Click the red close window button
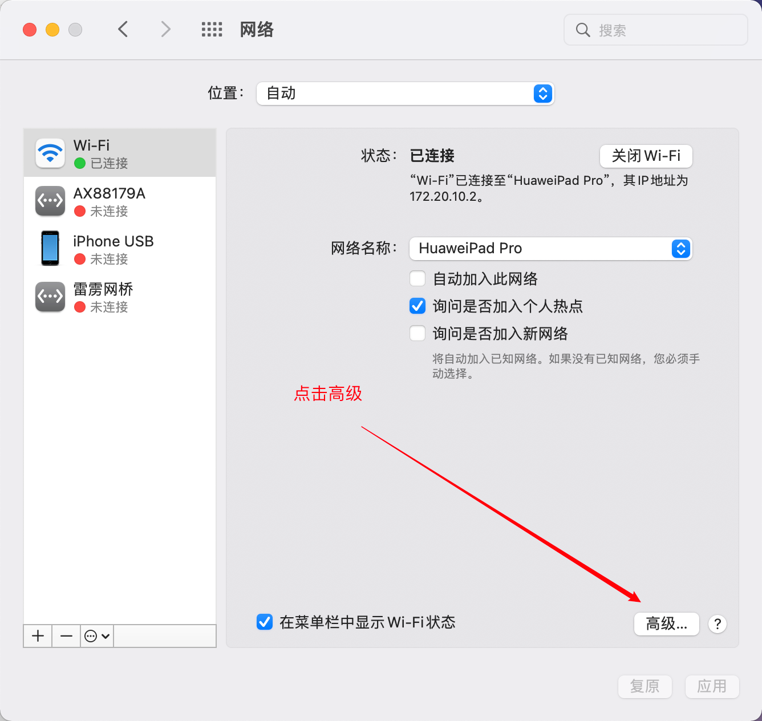This screenshot has height=721, width=762. coord(30,30)
